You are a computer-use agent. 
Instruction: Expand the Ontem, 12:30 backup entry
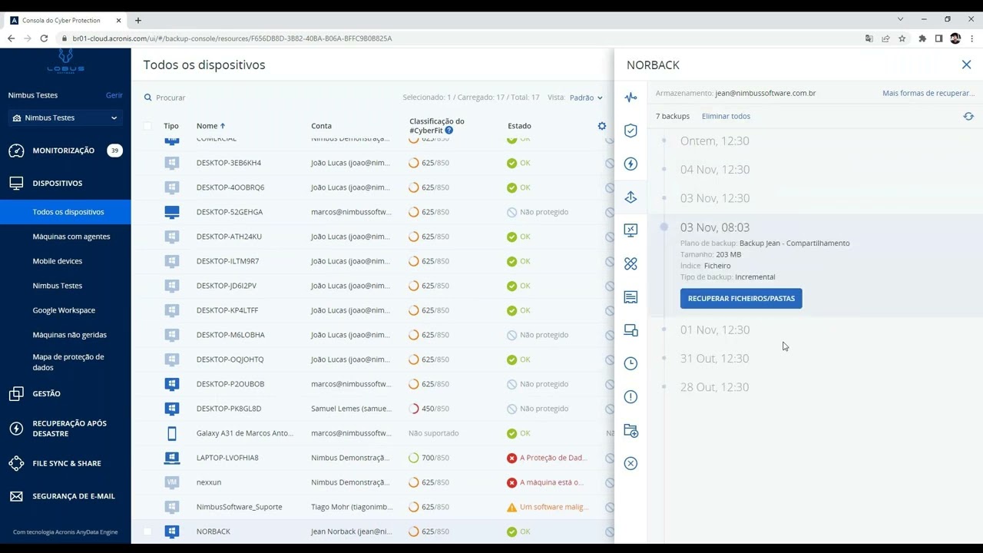tap(714, 141)
